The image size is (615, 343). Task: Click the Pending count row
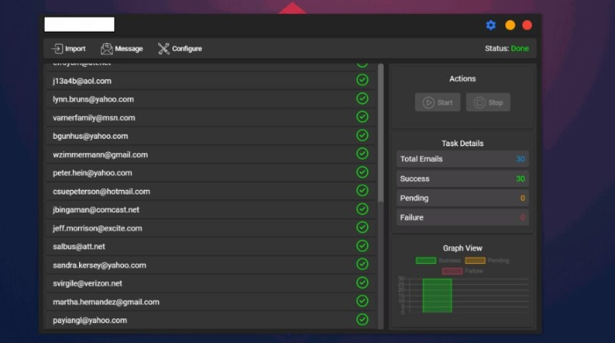tap(462, 198)
